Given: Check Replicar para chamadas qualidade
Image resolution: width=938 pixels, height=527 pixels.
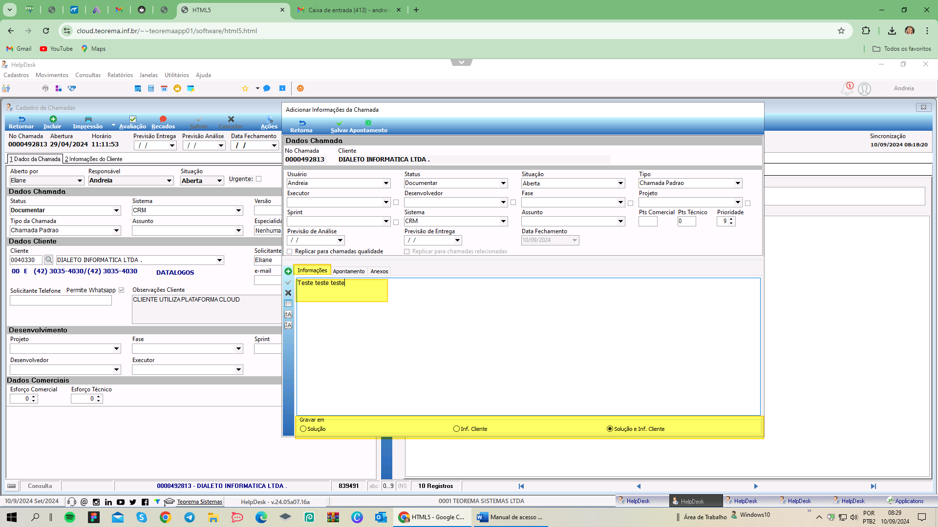Looking at the screenshot, I should [290, 252].
